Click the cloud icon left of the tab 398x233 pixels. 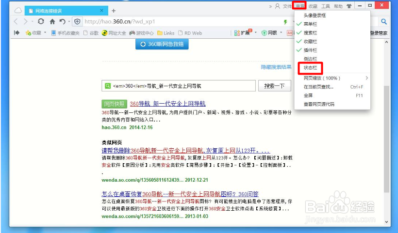[x=18, y=11]
